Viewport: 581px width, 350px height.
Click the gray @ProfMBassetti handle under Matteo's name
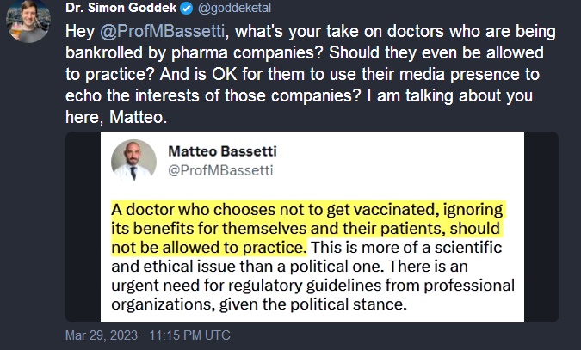click(x=219, y=169)
